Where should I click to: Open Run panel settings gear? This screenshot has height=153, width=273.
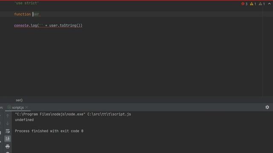267,108
